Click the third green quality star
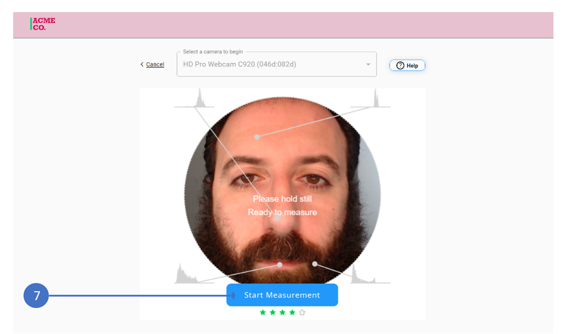This screenshot has height=334, width=567. coord(283,313)
